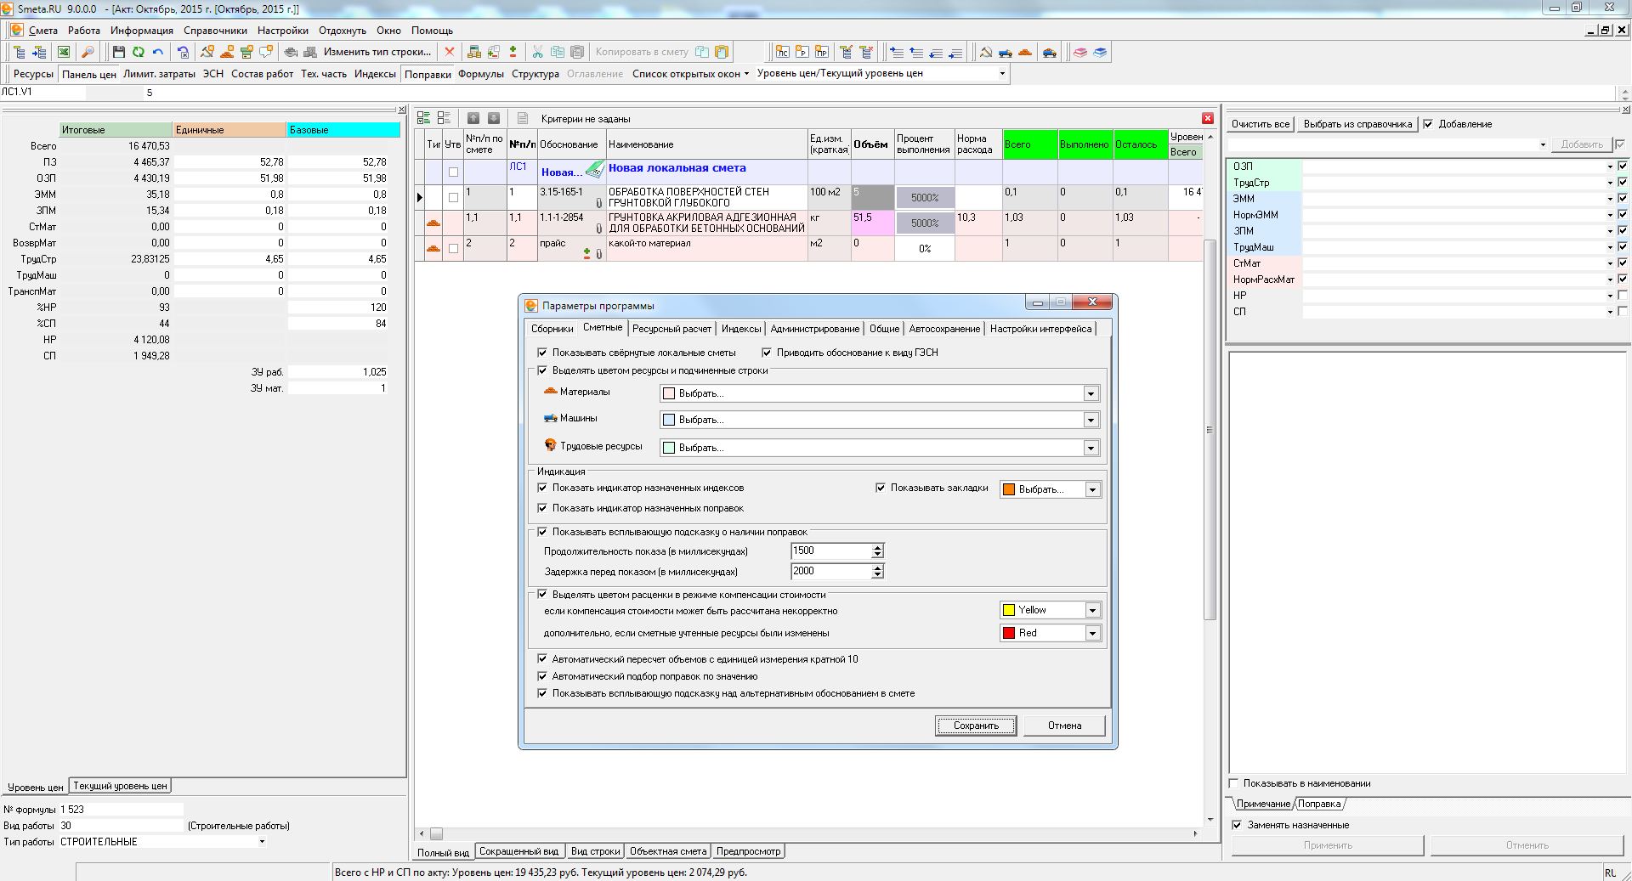Open the Материалы color dropdown
Screen dimensions: 1632x881
[x=1091, y=393]
